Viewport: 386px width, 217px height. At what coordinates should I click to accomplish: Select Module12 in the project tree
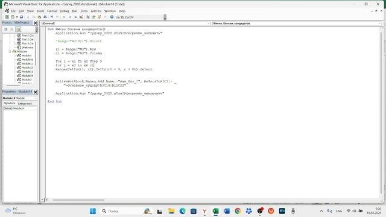(x=27, y=68)
